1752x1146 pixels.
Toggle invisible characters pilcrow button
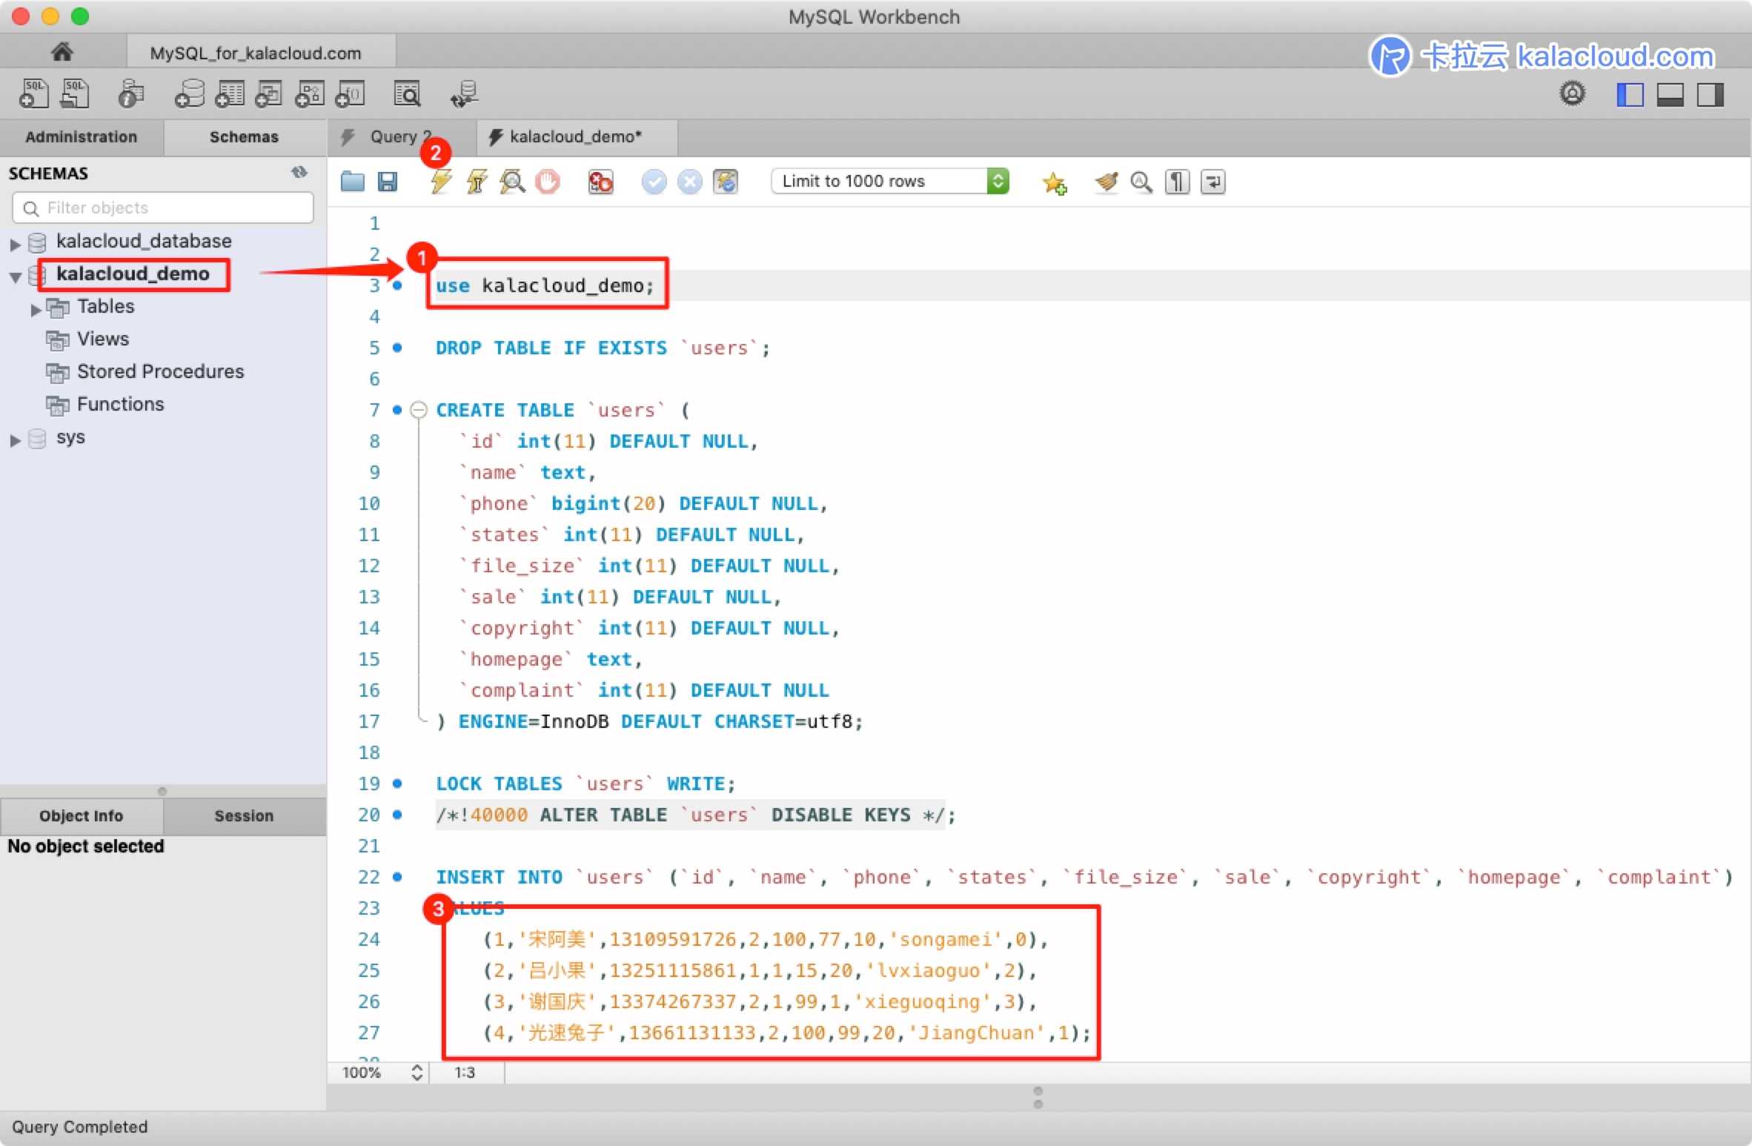tap(1177, 182)
